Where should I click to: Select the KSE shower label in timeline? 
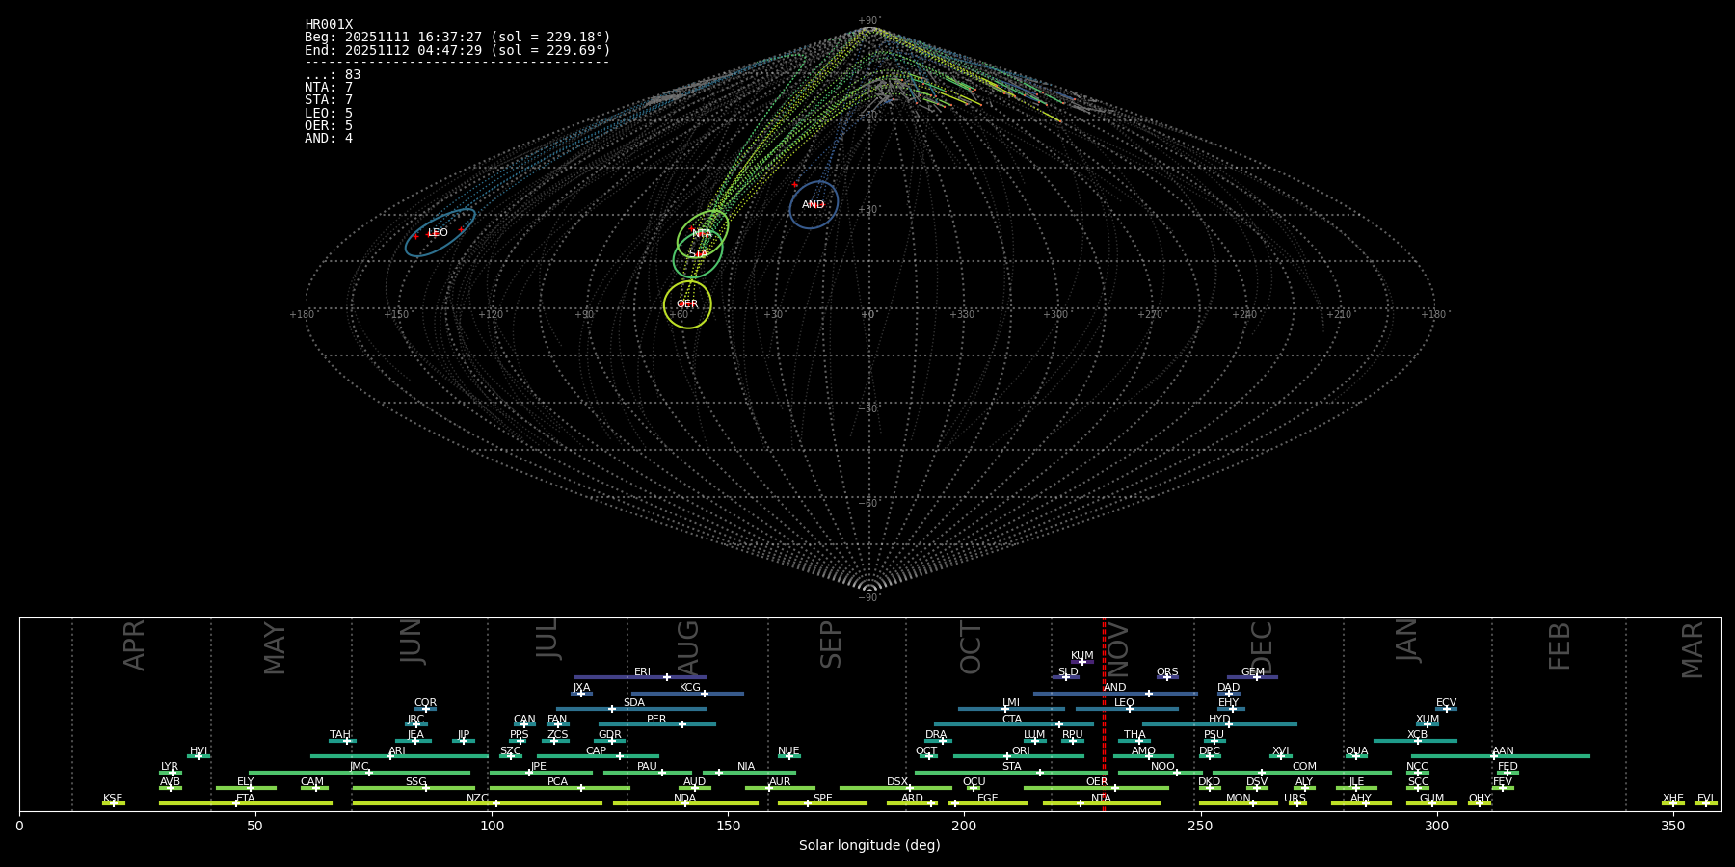tap(113, 799)
